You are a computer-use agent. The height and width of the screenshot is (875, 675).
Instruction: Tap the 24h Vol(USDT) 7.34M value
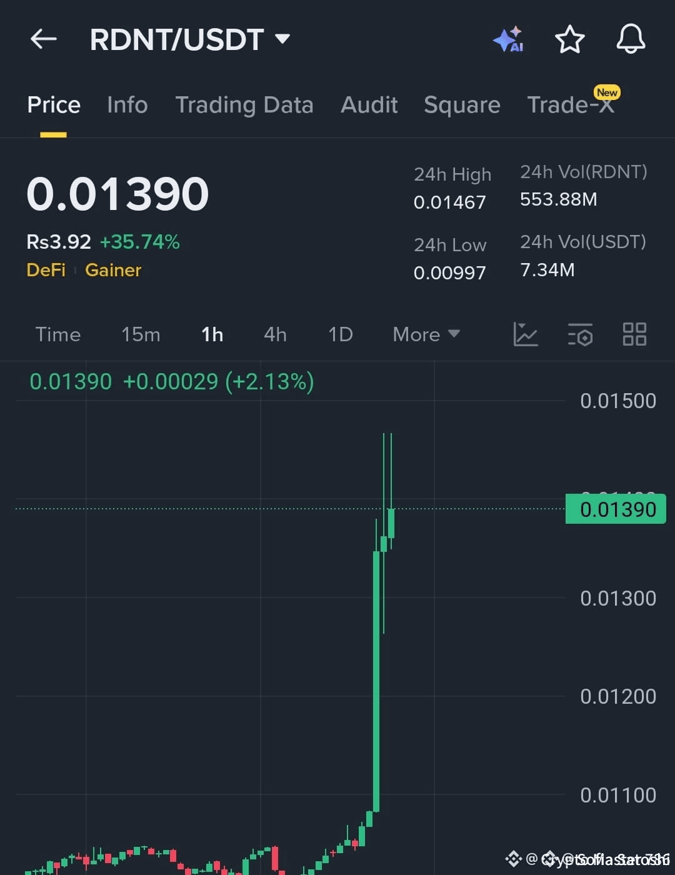coord(547,270)
